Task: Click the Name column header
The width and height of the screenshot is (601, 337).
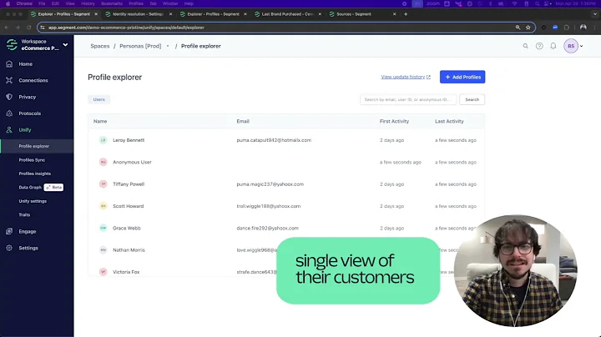Action: [100, 122]
